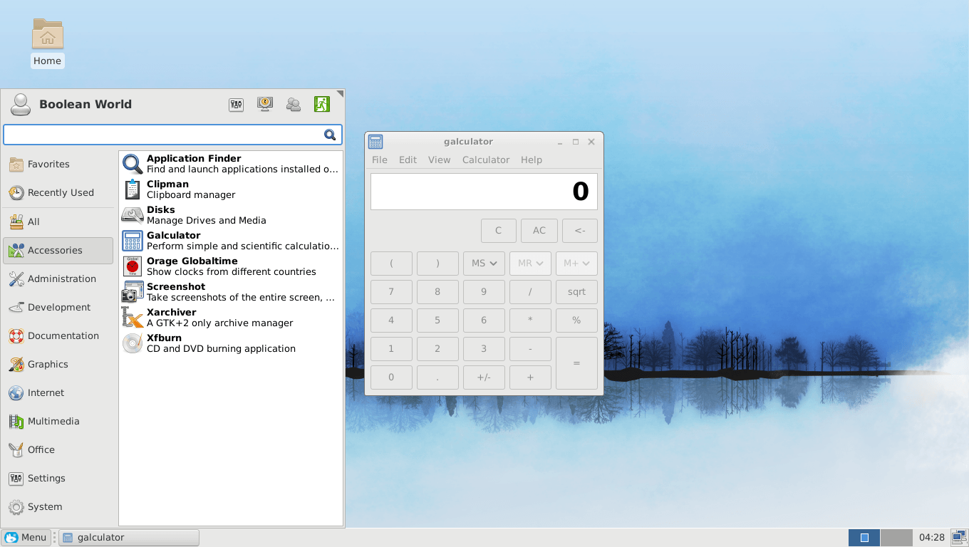Open the Administration category
969x547 pixels.
click(58, 279)
